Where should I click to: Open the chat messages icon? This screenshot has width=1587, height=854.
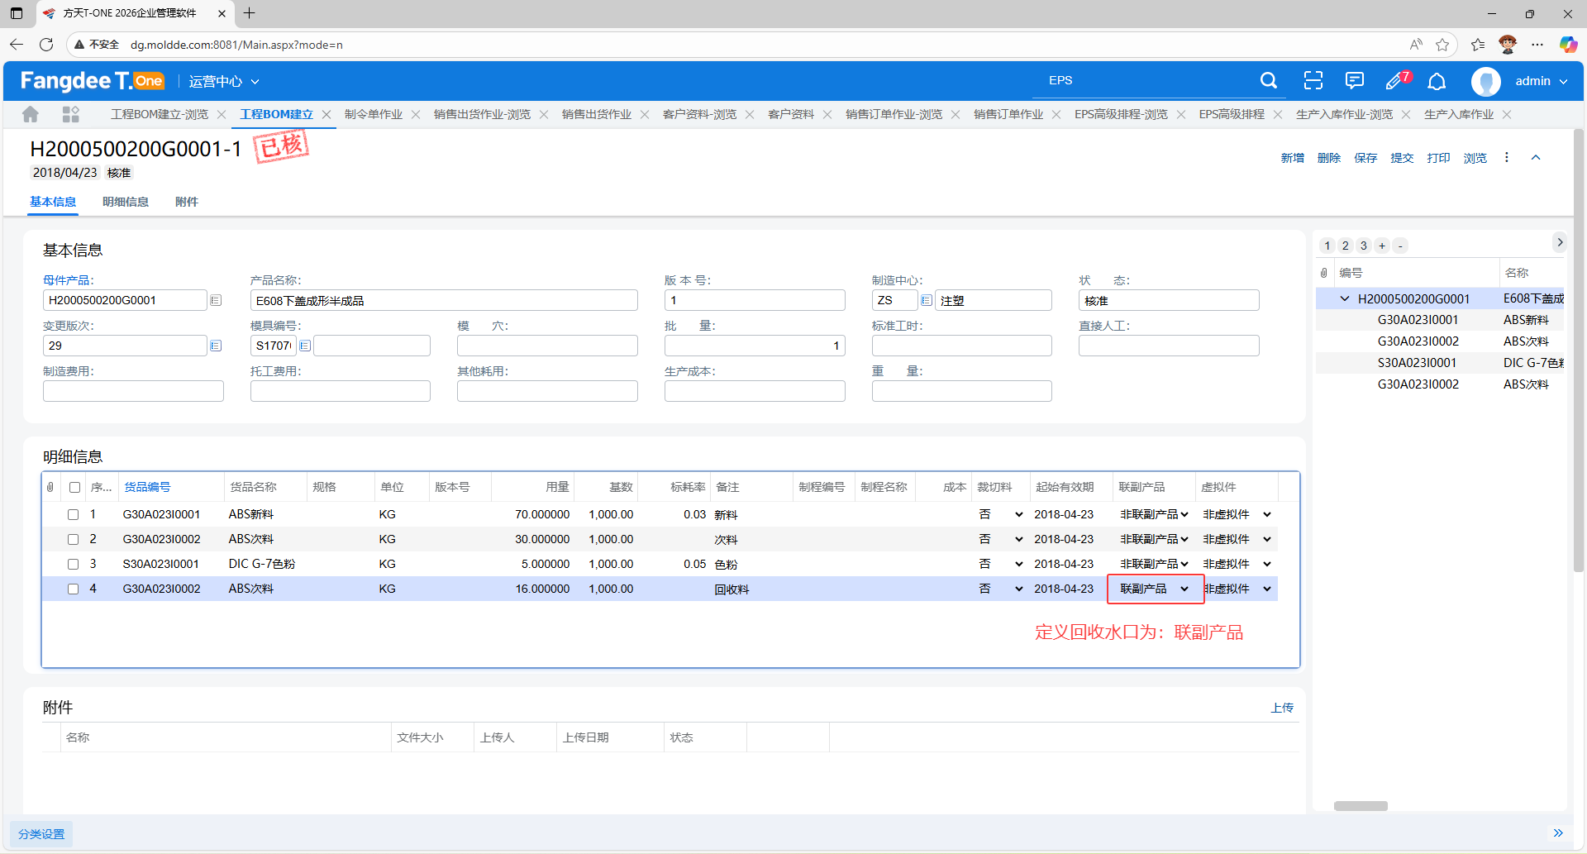coord(1354,81)
